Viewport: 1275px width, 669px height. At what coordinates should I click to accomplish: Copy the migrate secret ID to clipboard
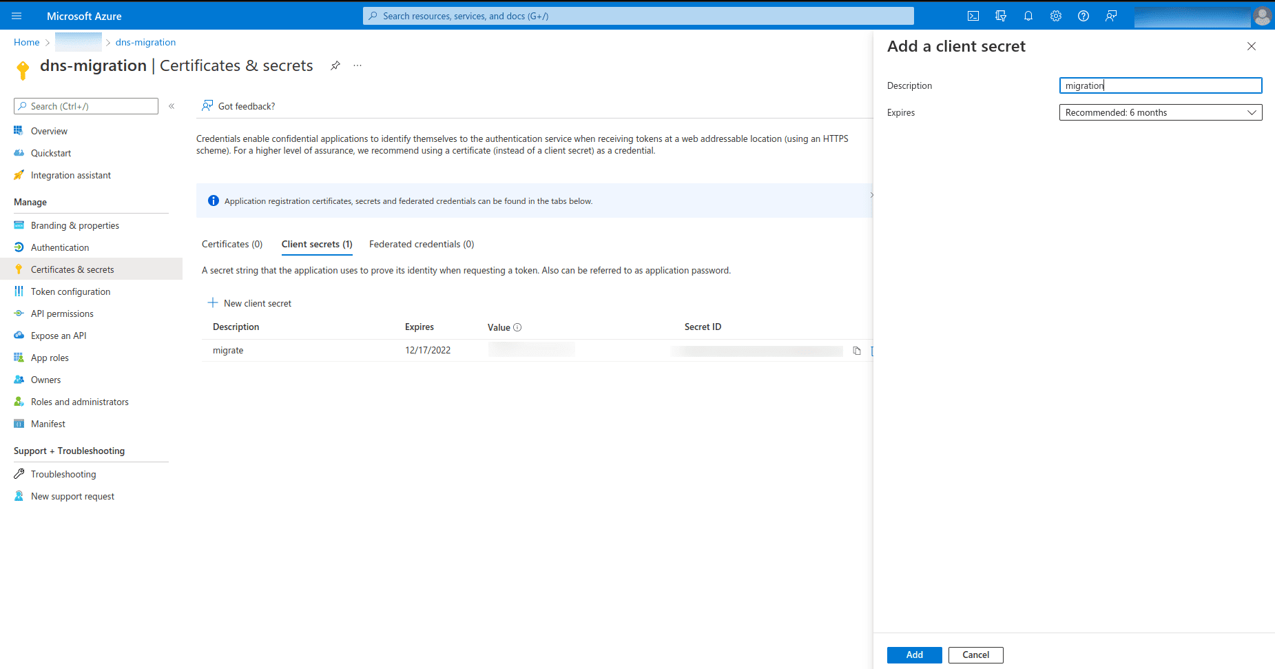click(857, 351)
